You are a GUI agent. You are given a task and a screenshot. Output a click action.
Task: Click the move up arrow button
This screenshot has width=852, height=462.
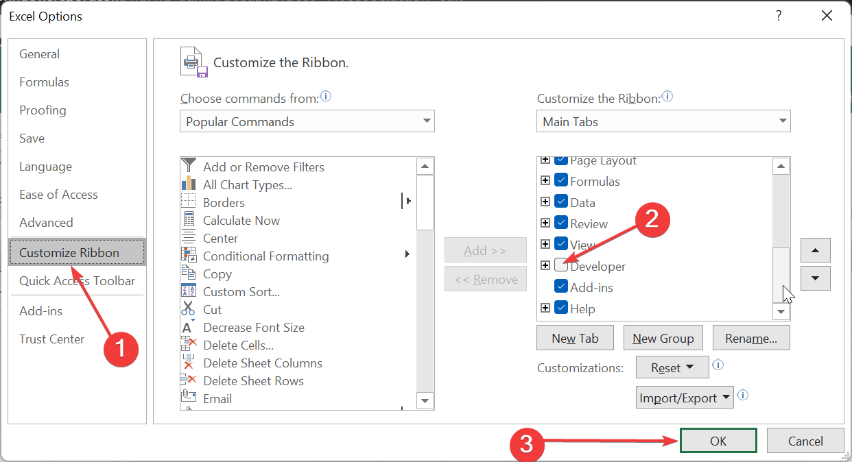[x=815, y=251]
